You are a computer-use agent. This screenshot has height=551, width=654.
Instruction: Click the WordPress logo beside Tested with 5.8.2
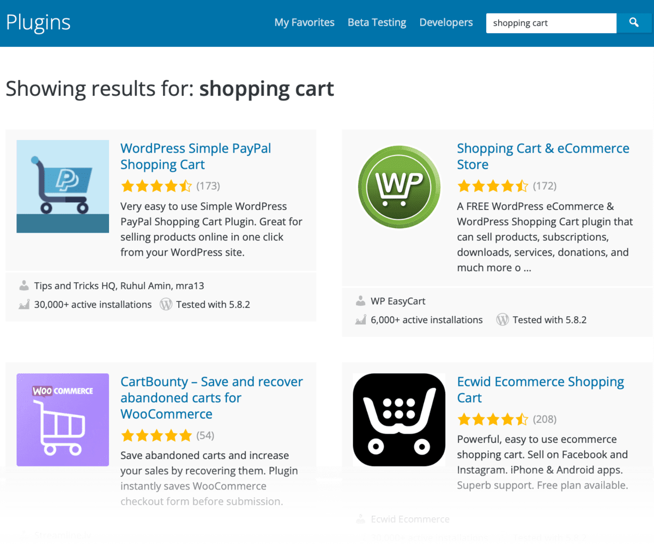coord(166,304)
